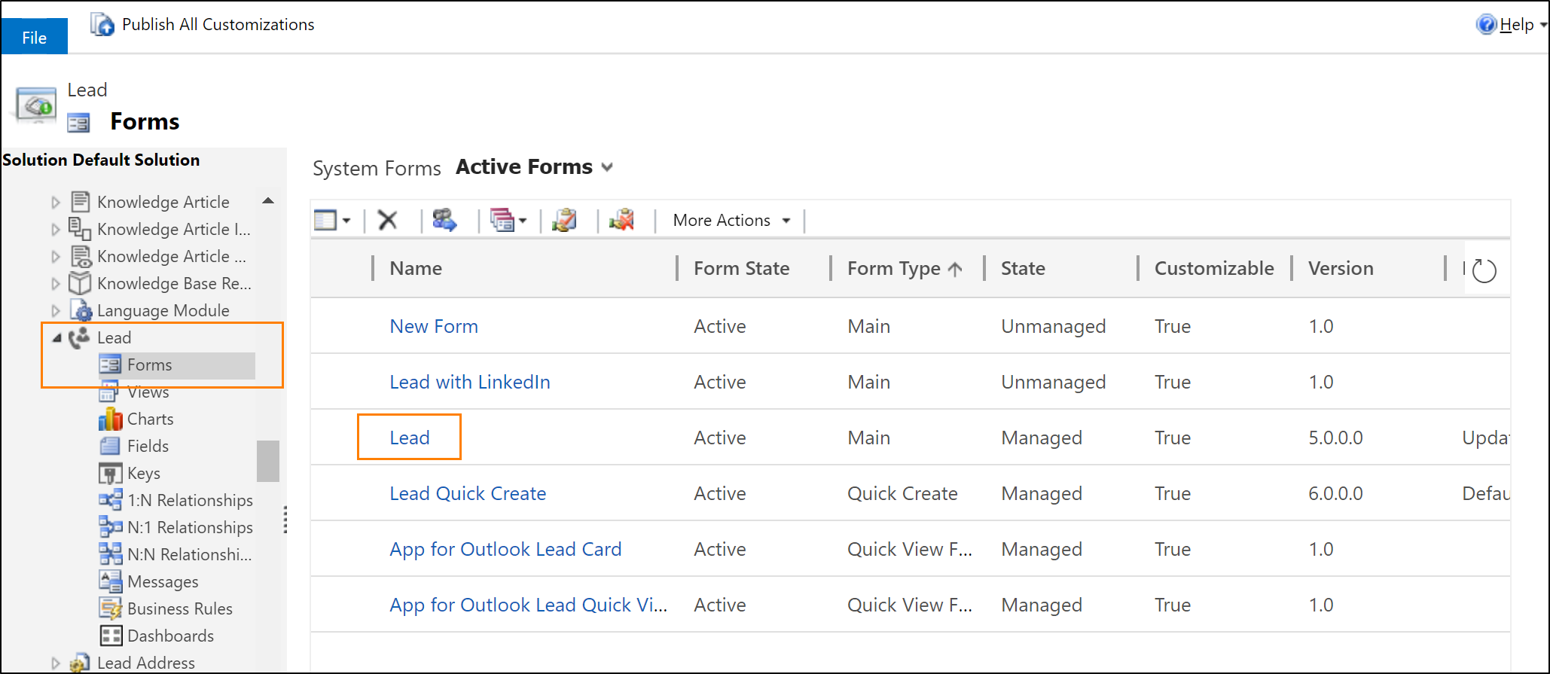Click the 6.0.0.0 version cell
Image resolution: width=1550 pixels, height=674 pixels.
point(1335,493)
